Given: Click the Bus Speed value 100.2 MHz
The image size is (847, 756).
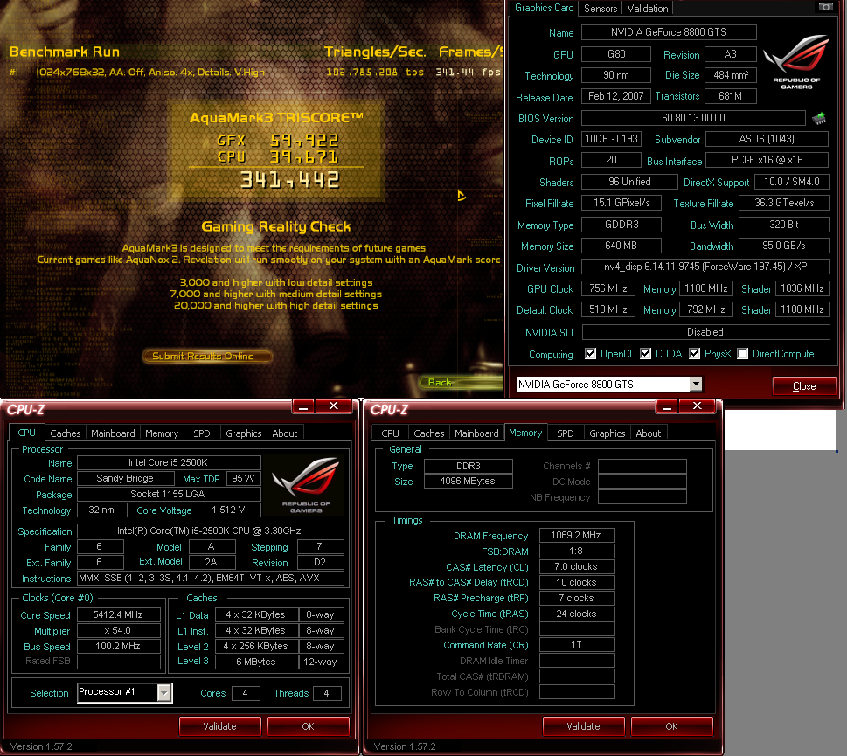Looking at the screenshot, I should [x=118, y=646].
